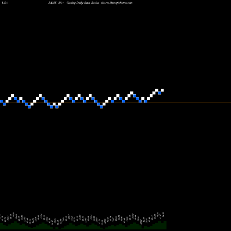Click the "MunafaSutra.com" text in the chart title
Screen dimensions: 231x231
point(121,3)
